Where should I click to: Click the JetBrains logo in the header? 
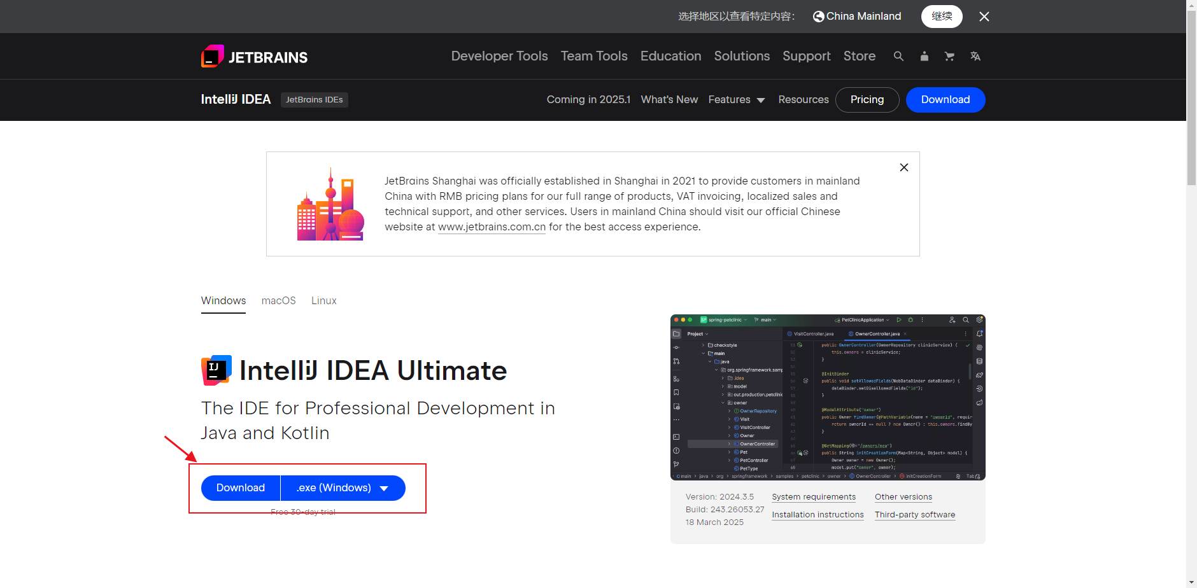pos(254,57)
